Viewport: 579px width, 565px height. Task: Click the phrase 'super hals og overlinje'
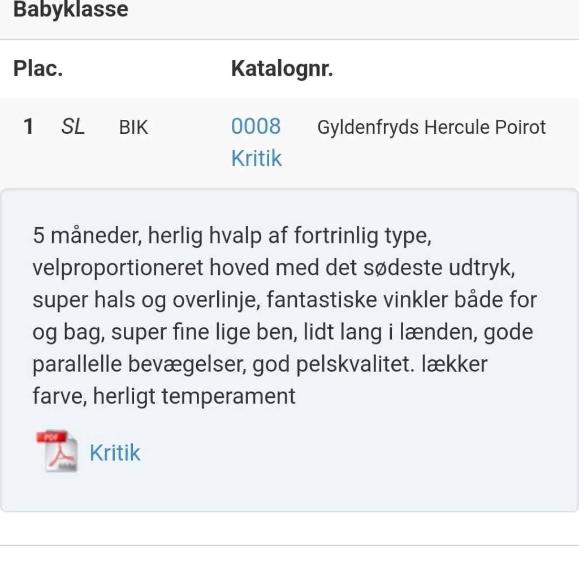(146, 300)
